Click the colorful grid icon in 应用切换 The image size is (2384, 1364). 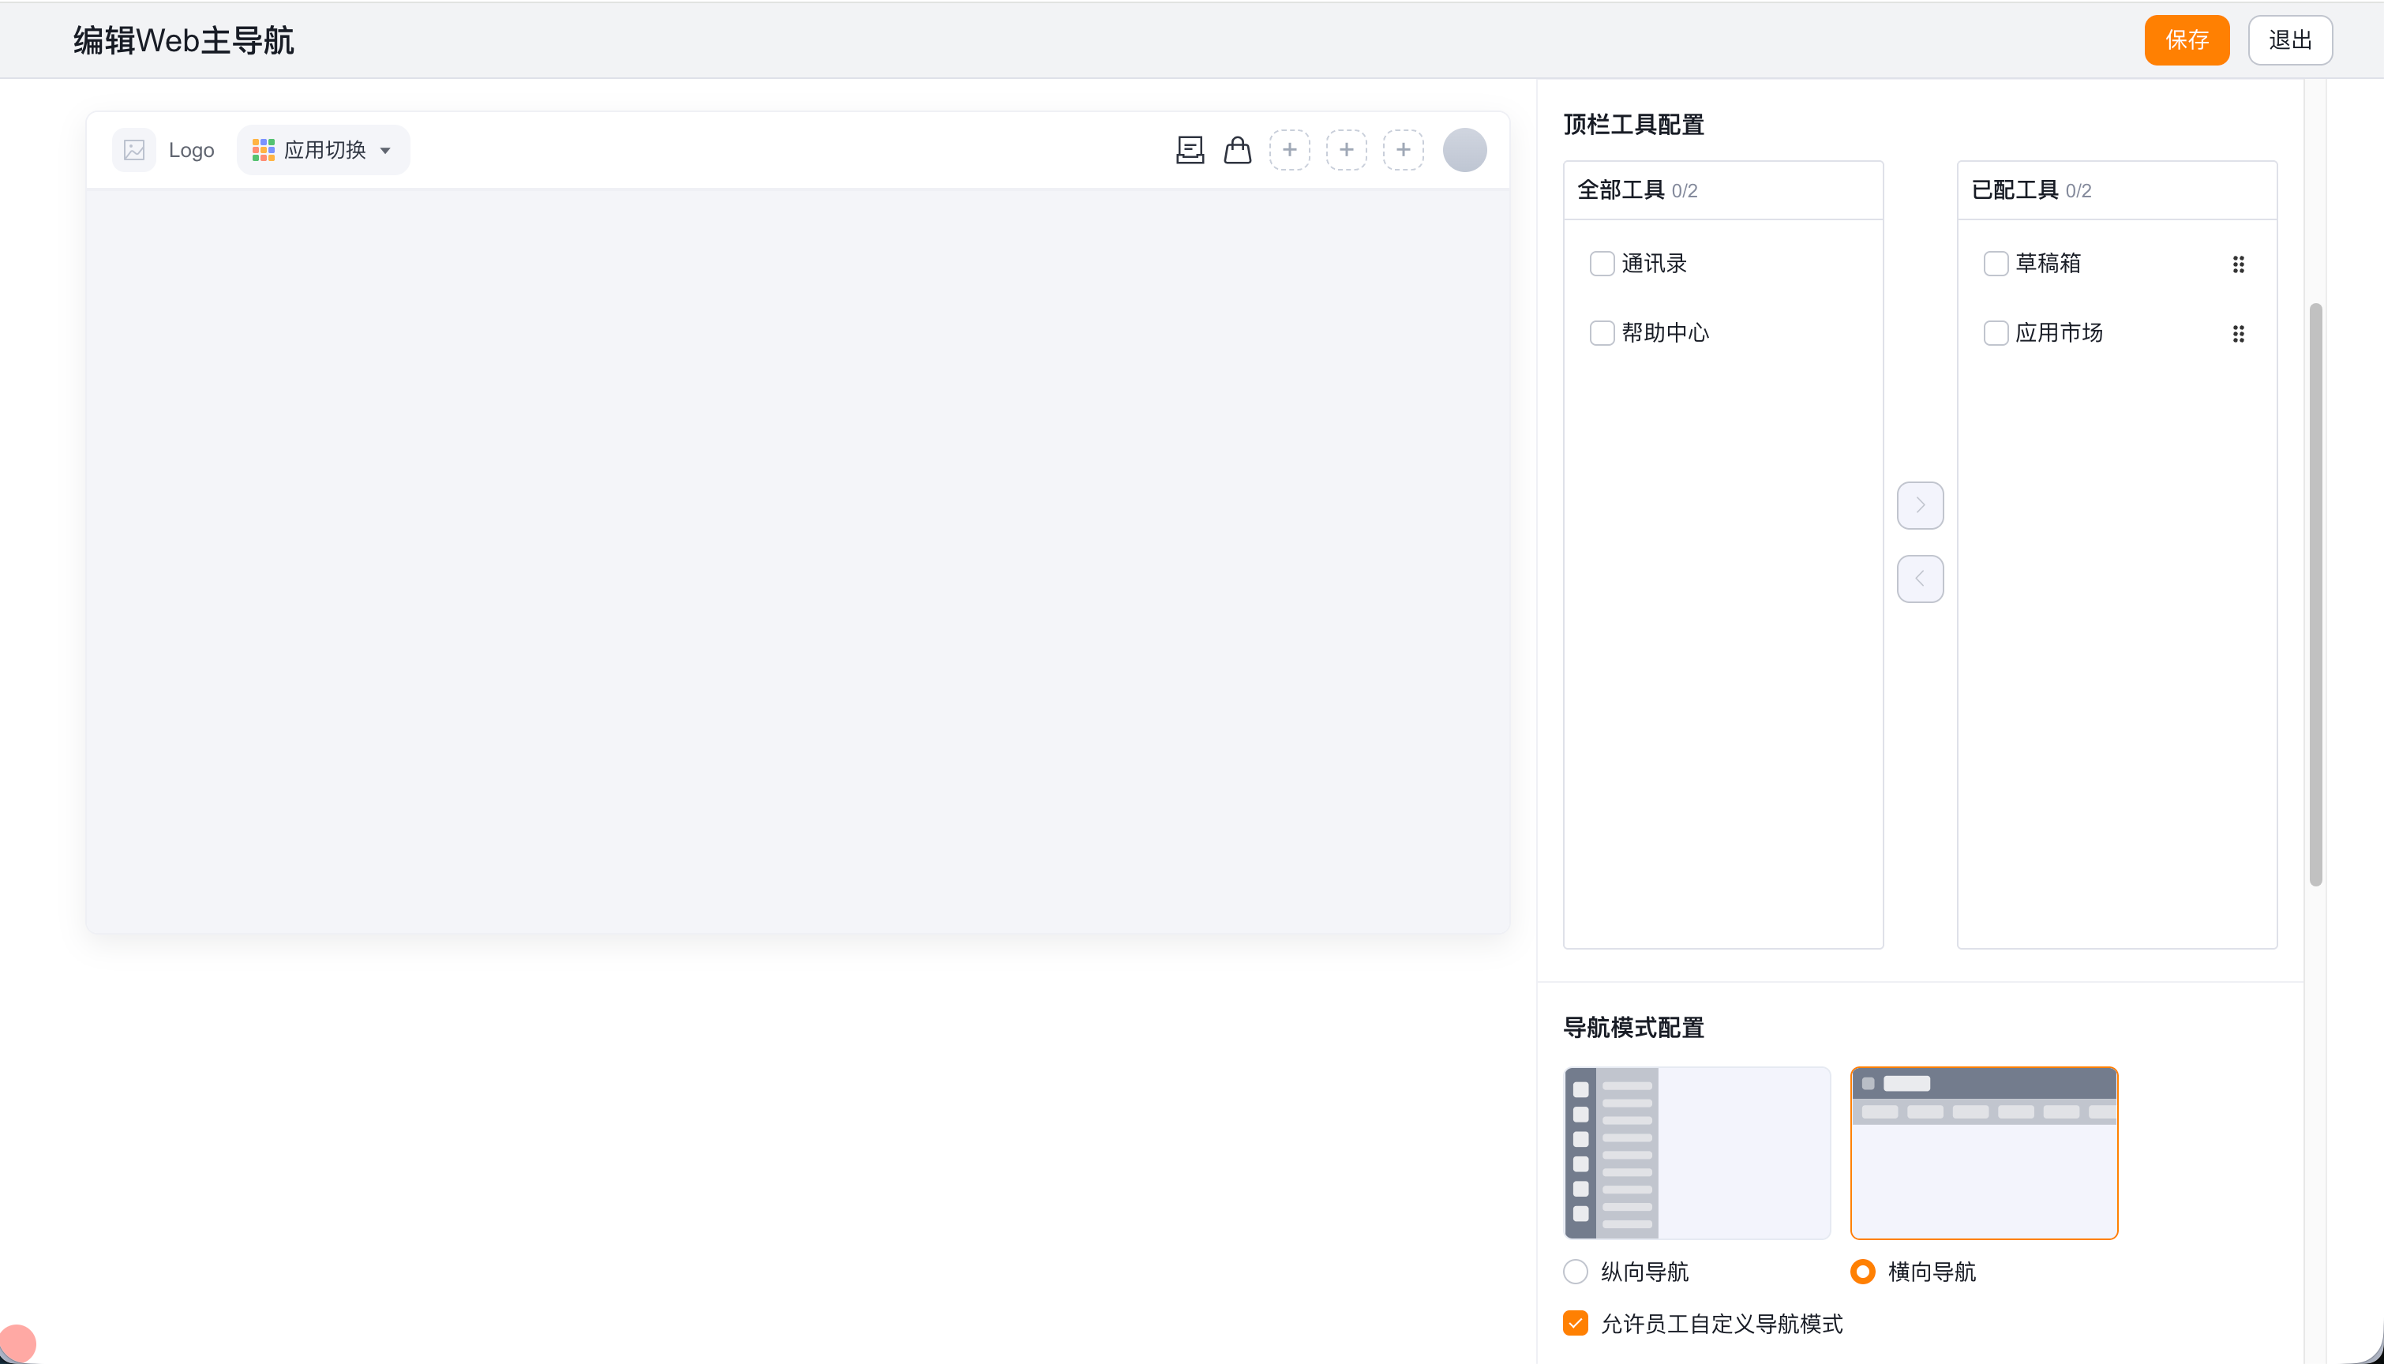click(263, 150)
